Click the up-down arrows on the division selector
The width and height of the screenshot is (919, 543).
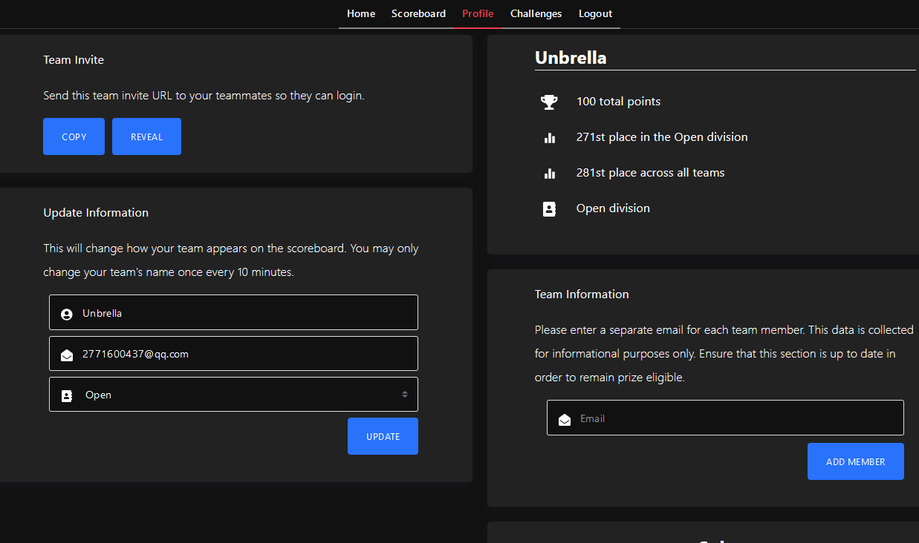(405, 394)
